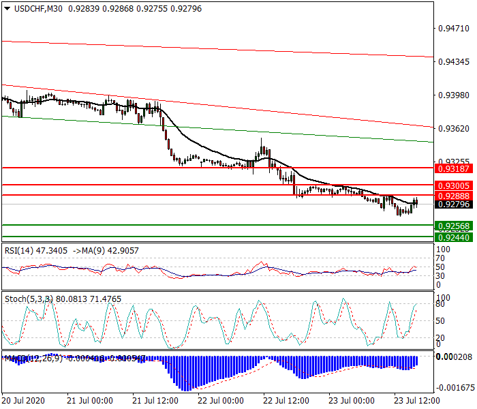The image size is (477, 409).
Task: Select the 23 Jul 12:00 time axis label
Action: (417, 401)
